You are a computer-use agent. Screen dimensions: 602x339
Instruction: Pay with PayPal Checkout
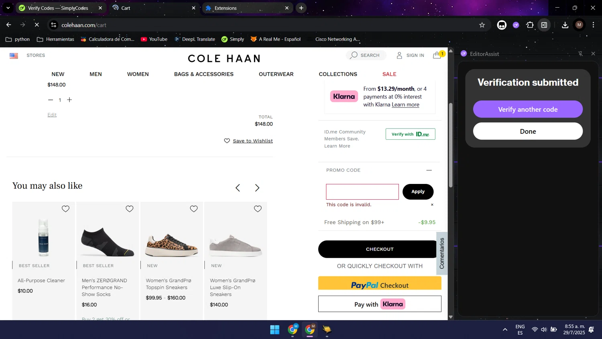(x=380, y=283)
